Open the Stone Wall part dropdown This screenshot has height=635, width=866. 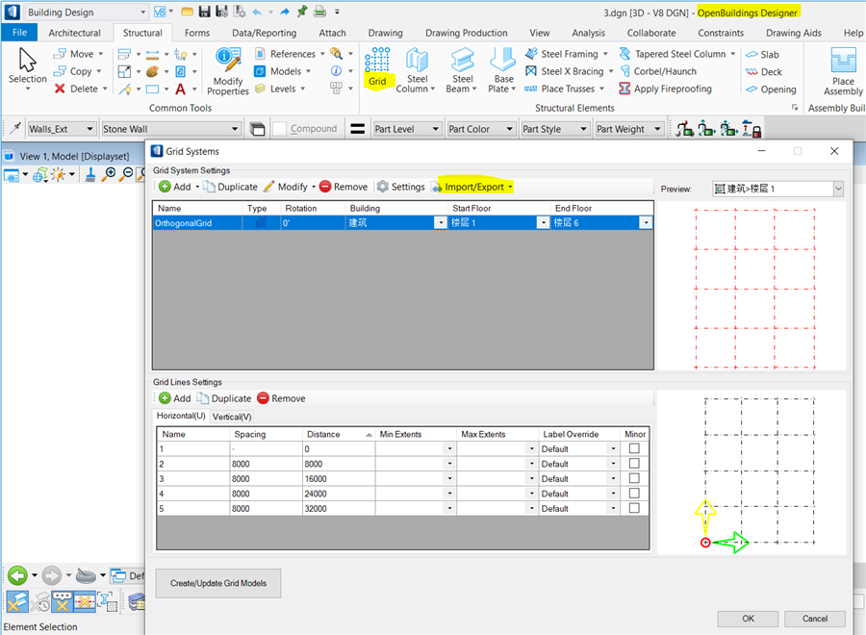pos(235,129)
